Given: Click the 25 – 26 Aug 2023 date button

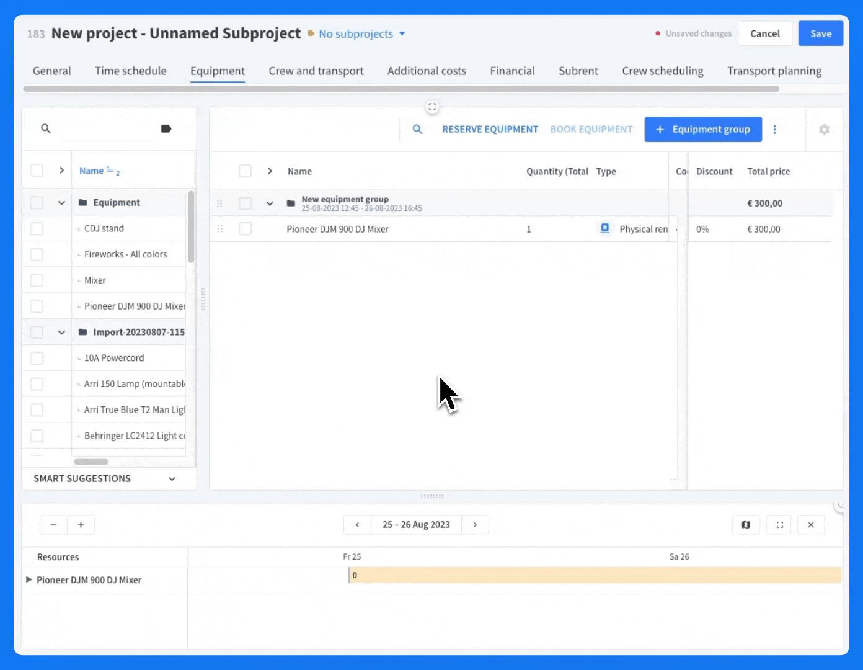Looking at the screenshot, I should point(416,525).
